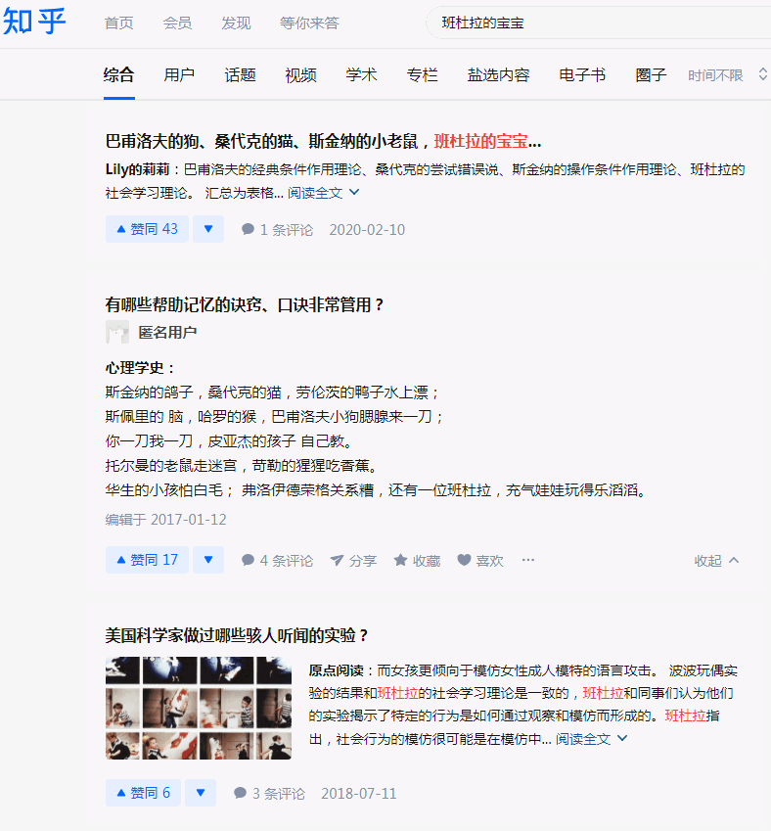Click the 喜欢 heart button

[x=480, y=560]
